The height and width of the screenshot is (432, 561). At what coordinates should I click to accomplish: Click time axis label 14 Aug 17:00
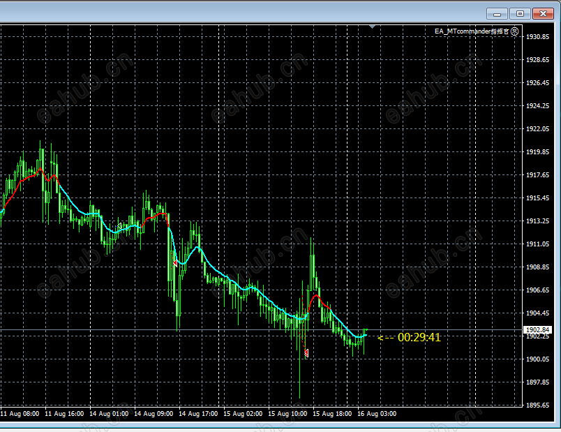pos(198,414)
